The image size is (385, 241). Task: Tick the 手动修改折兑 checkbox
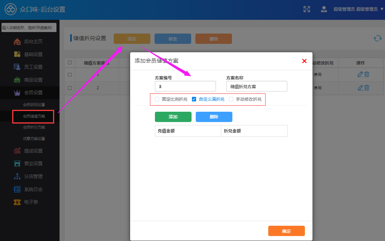[x=231, y=99]
